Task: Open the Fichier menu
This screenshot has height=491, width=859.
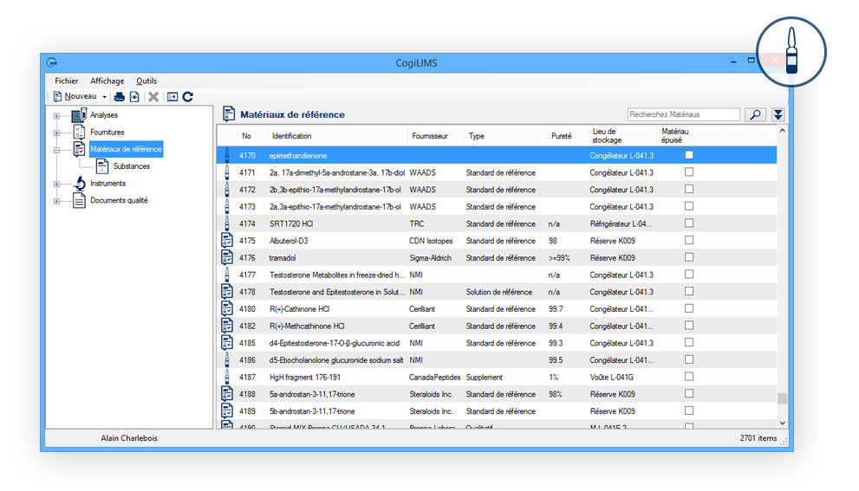Action: tap(66, 81)
